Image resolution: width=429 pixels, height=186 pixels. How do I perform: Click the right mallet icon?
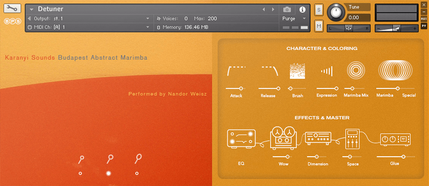click(138, 159)
